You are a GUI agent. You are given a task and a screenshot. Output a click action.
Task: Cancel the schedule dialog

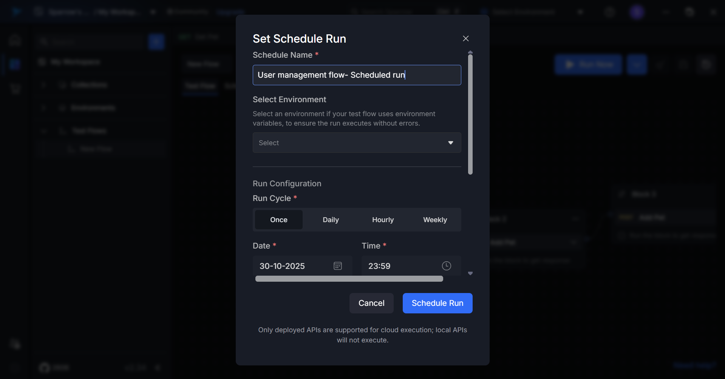pyautogui.click(x=371, y=303)
